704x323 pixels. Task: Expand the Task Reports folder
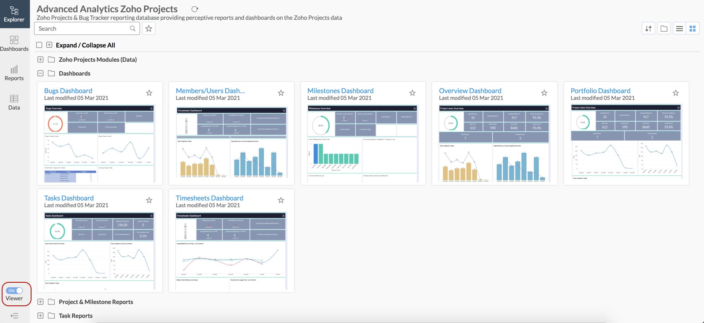coord(40,316)
